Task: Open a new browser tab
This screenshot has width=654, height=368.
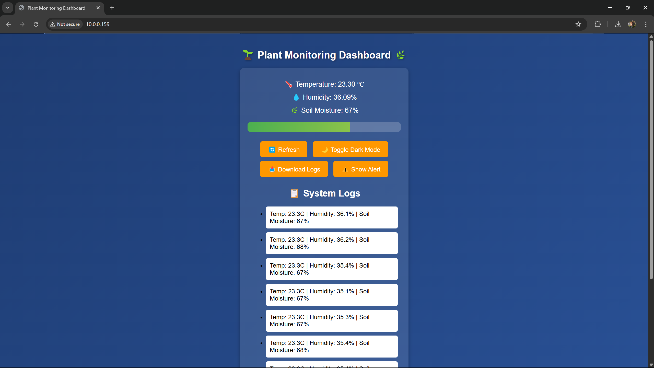Action: point(112,8)
